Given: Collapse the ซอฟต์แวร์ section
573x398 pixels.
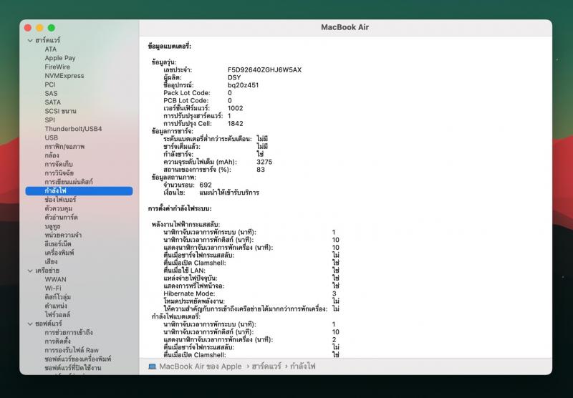Looking at the screenshot, I should (x=29, y=324).
